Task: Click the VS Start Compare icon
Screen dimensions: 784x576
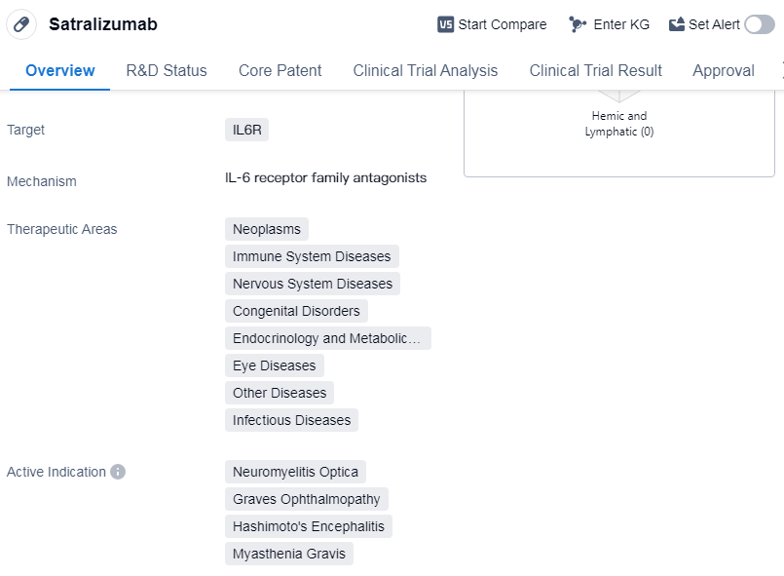Action: point(446,24)
